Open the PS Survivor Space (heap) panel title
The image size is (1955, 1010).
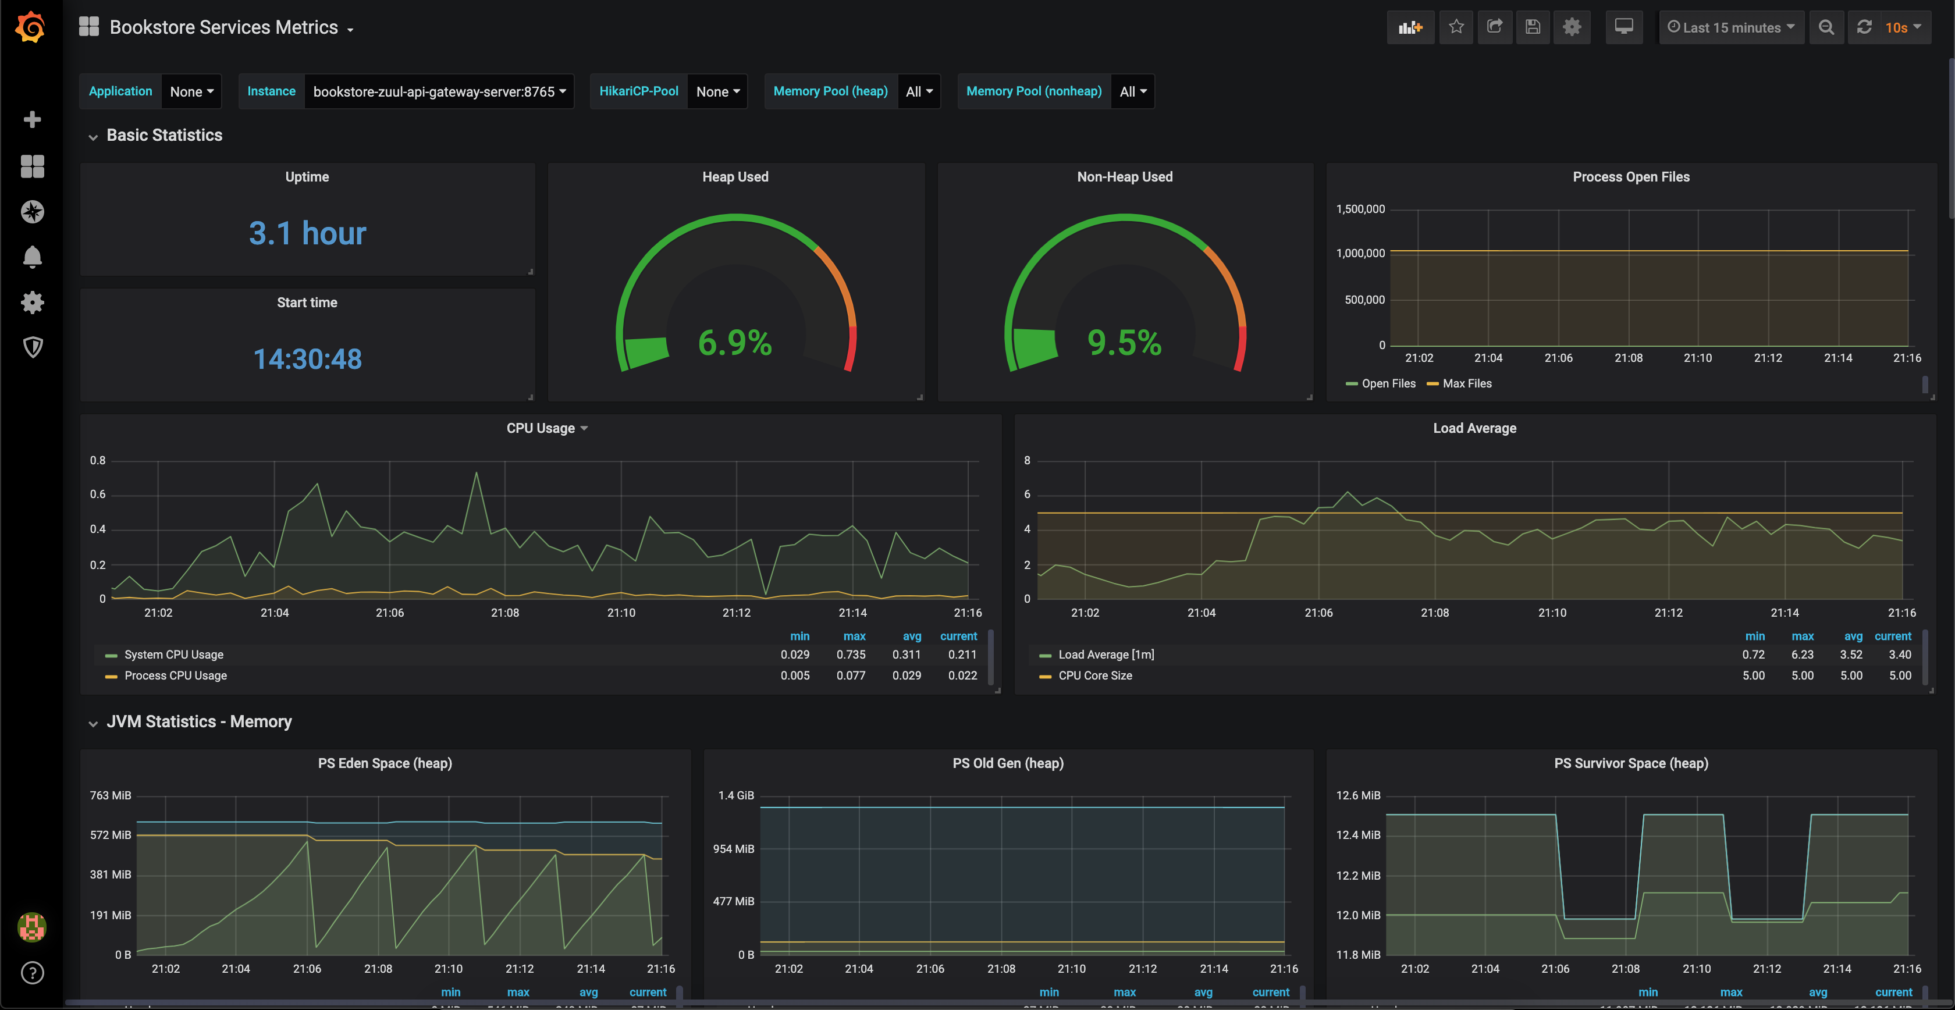tap(1631, 763)
